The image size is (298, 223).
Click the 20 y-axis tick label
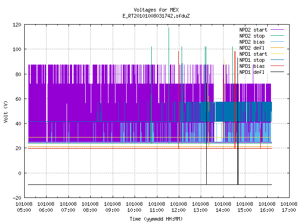click(x=18, y=149)
